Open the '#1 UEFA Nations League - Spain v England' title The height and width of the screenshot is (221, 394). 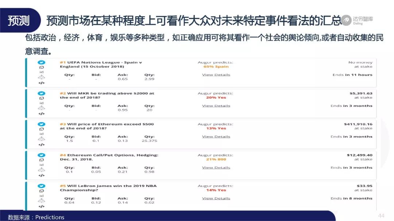coord(101,64)
